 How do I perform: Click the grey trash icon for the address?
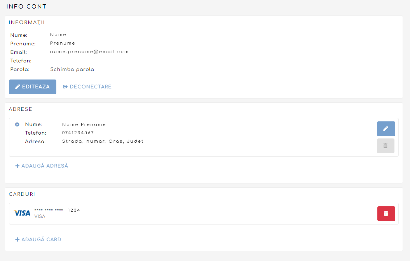tap(386, 145)
